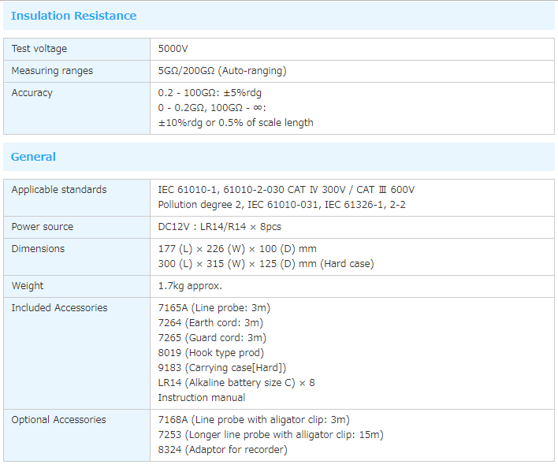Image resolution: width=558 pixels, height=468 pixels.
Task: Select the Included Accessories row label
Action: [59, 308]
